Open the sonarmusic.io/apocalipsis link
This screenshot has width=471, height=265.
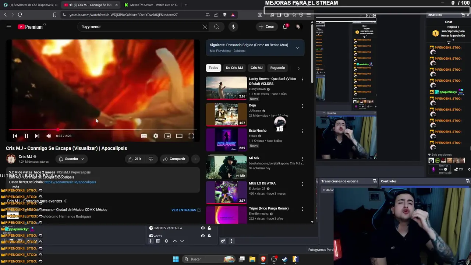[x=70, y=182]
